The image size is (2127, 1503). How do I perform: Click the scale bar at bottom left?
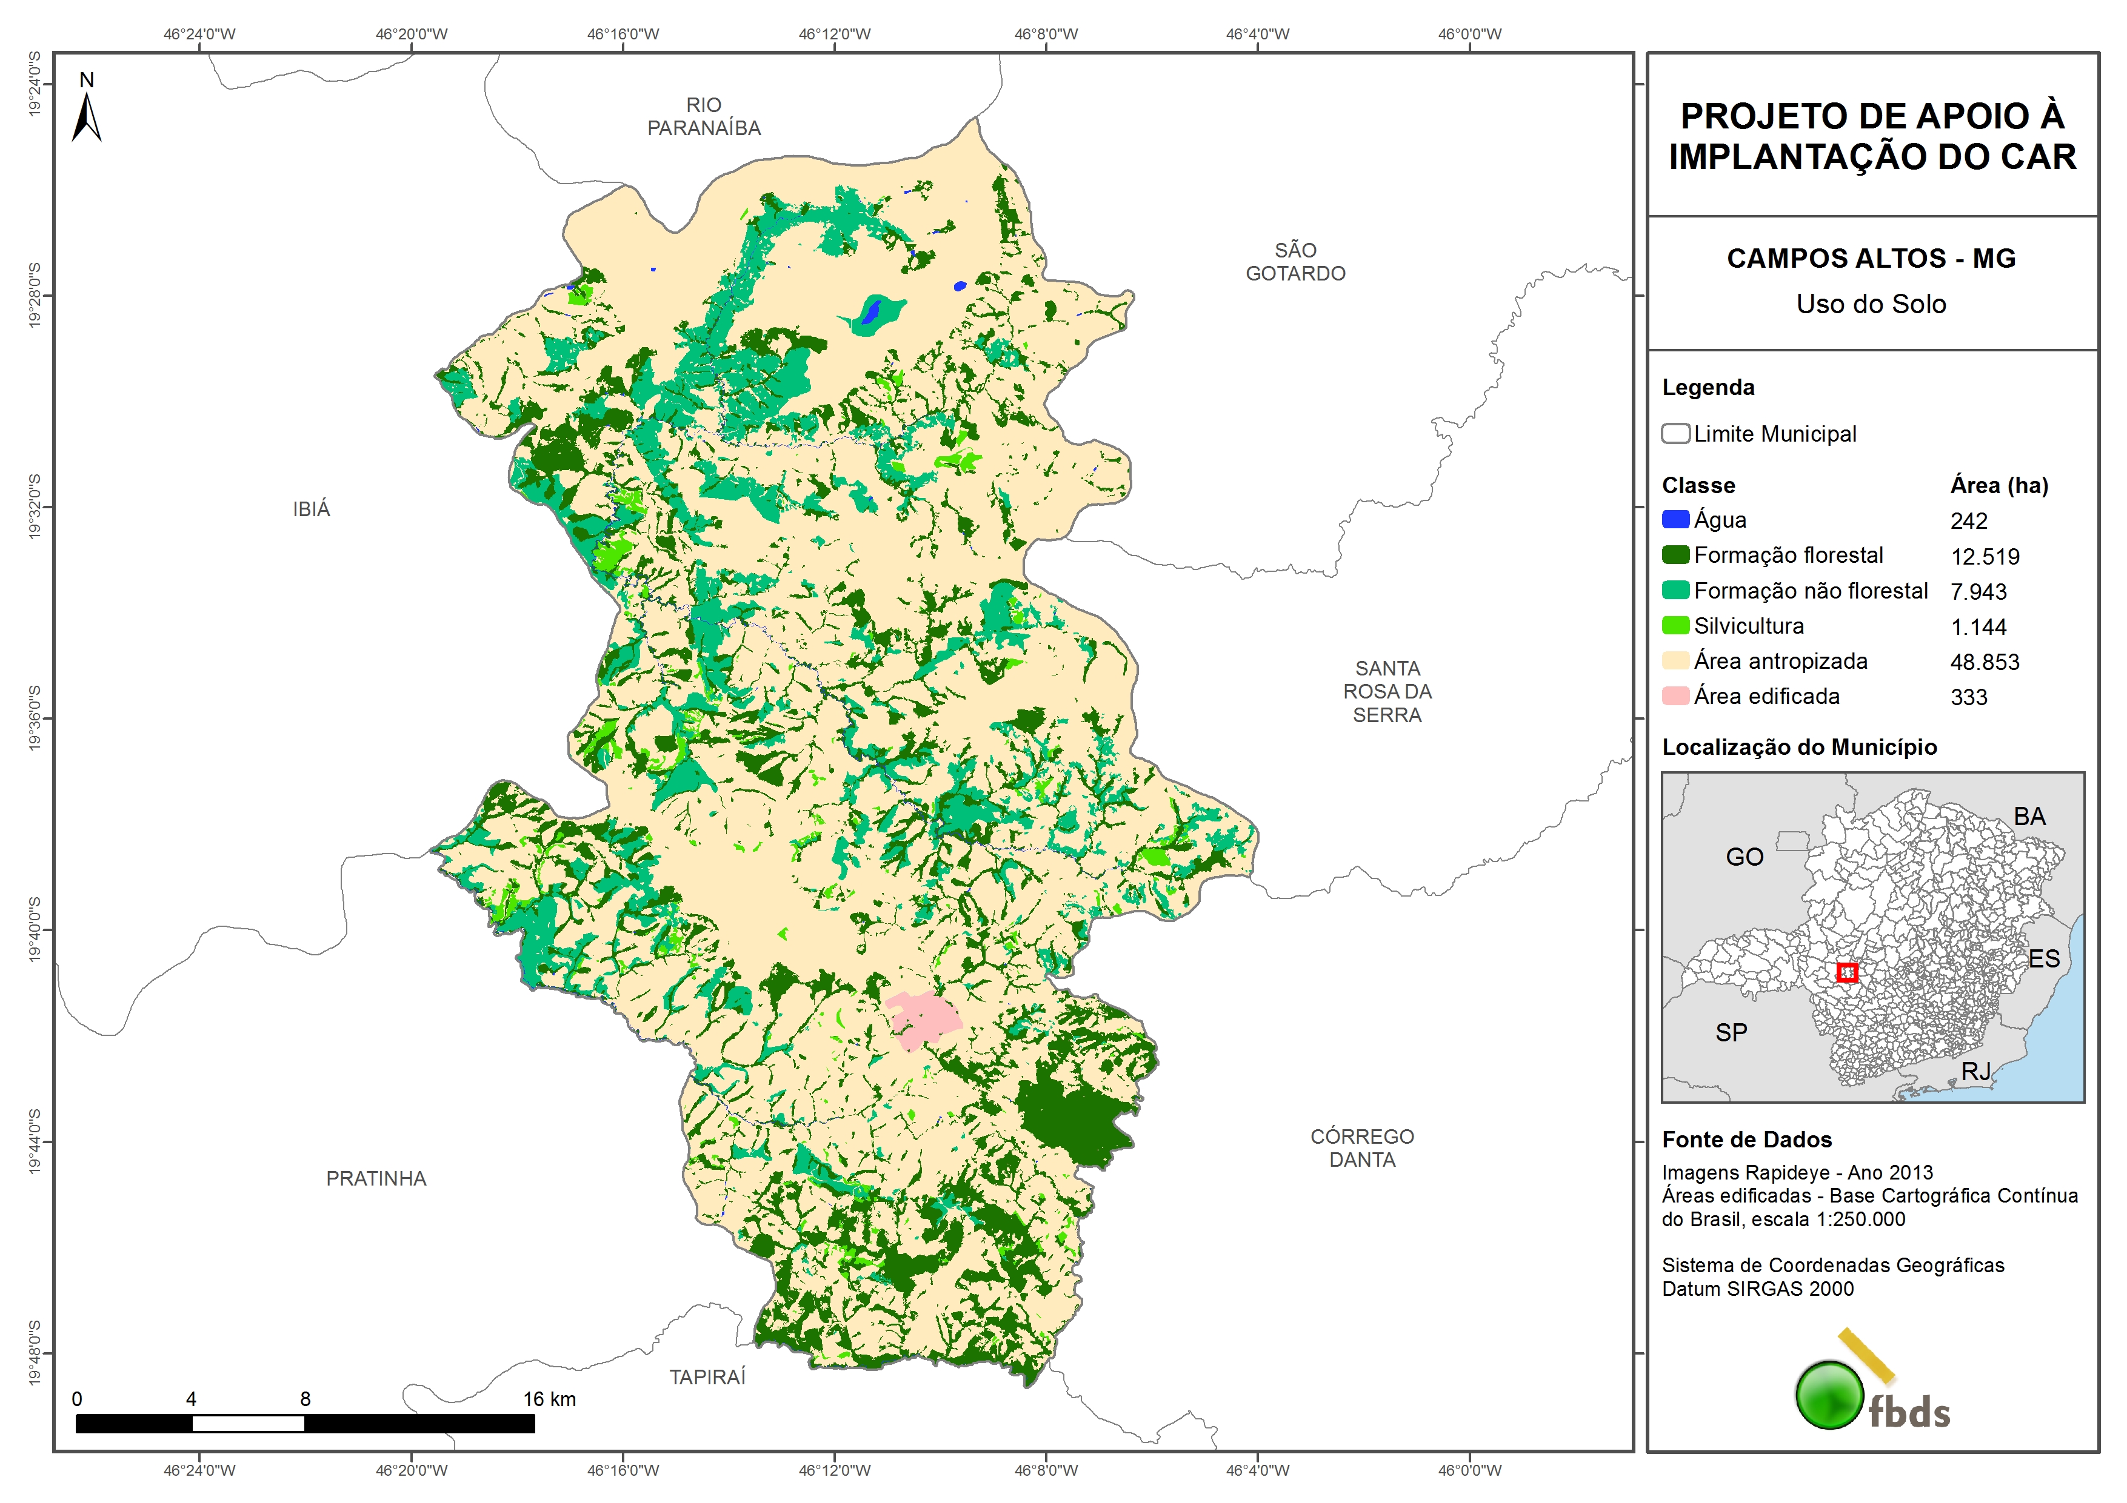[305, 1424]
